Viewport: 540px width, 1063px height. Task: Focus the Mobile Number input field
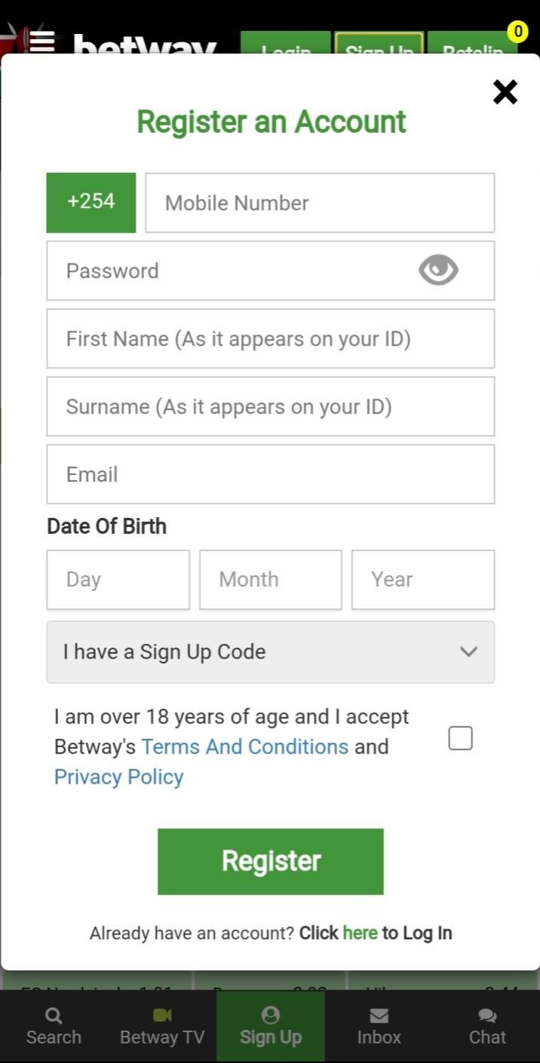(318, 202)
